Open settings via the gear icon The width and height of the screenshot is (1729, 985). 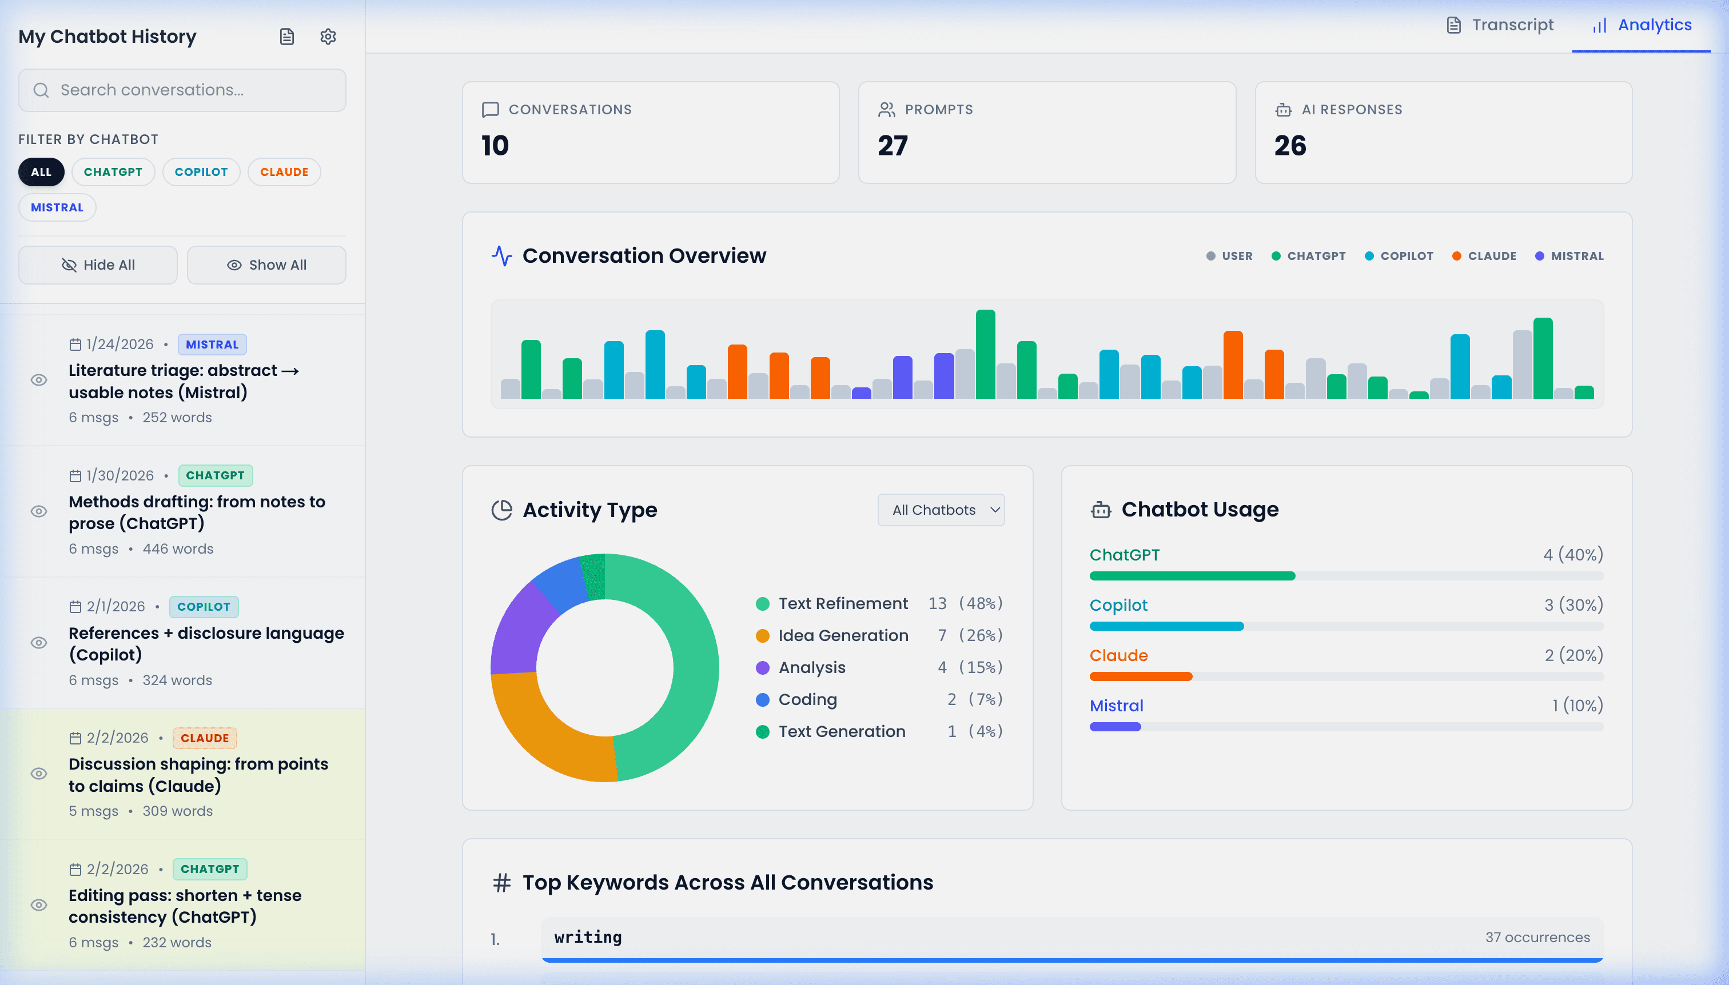click(328, 37)
